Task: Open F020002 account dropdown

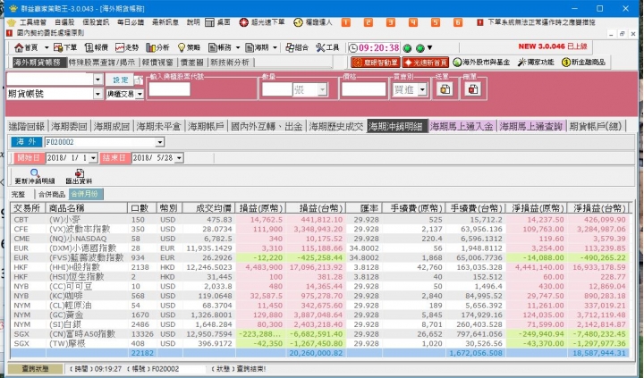Action: 160,142
